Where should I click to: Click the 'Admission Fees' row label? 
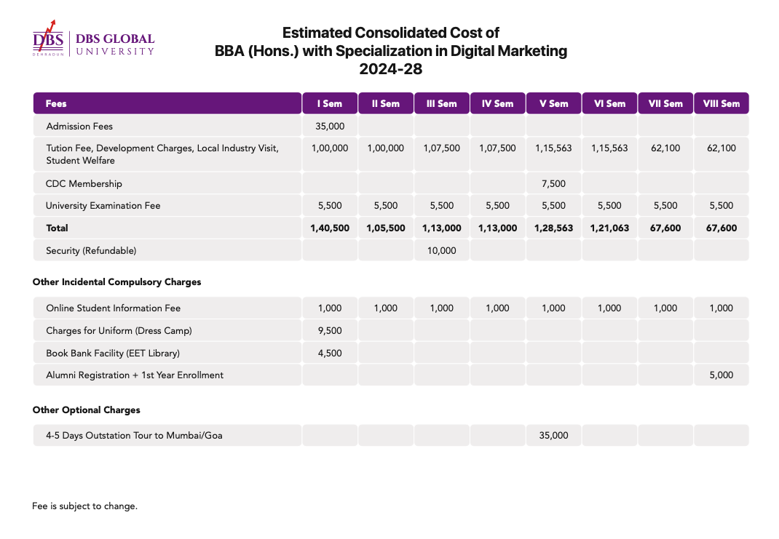[79, 126]
